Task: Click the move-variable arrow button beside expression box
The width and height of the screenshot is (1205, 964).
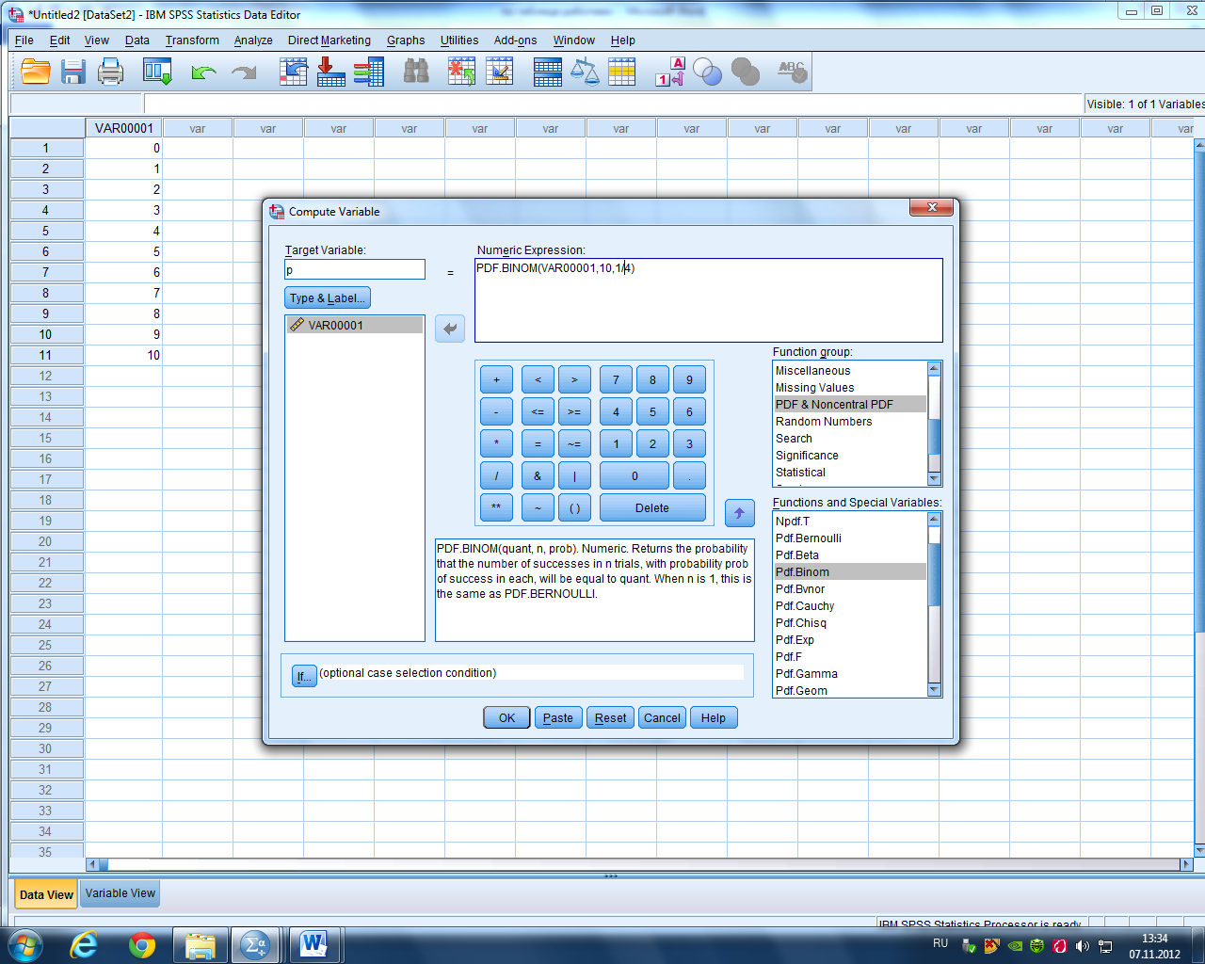Action: 450,329
